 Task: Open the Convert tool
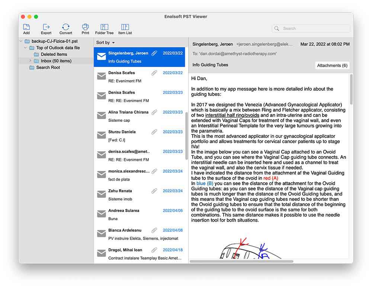66,27
